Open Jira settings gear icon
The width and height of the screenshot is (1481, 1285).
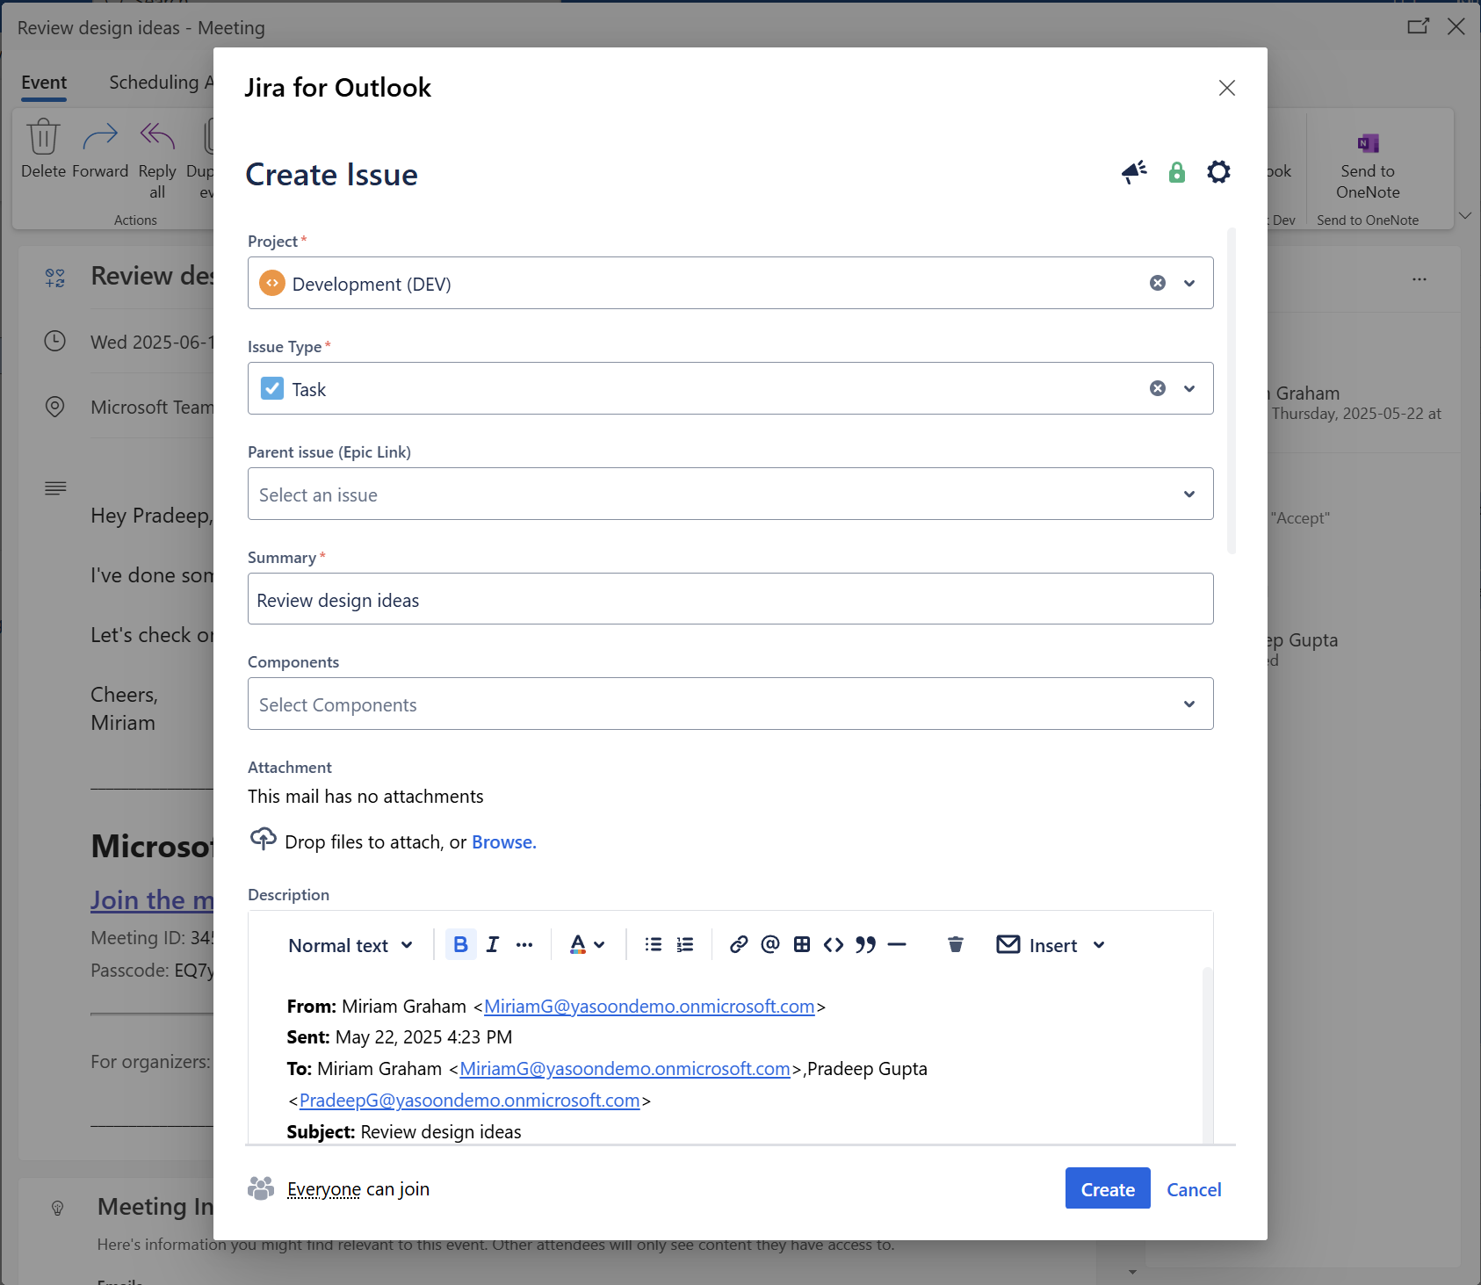point(1217,172)
